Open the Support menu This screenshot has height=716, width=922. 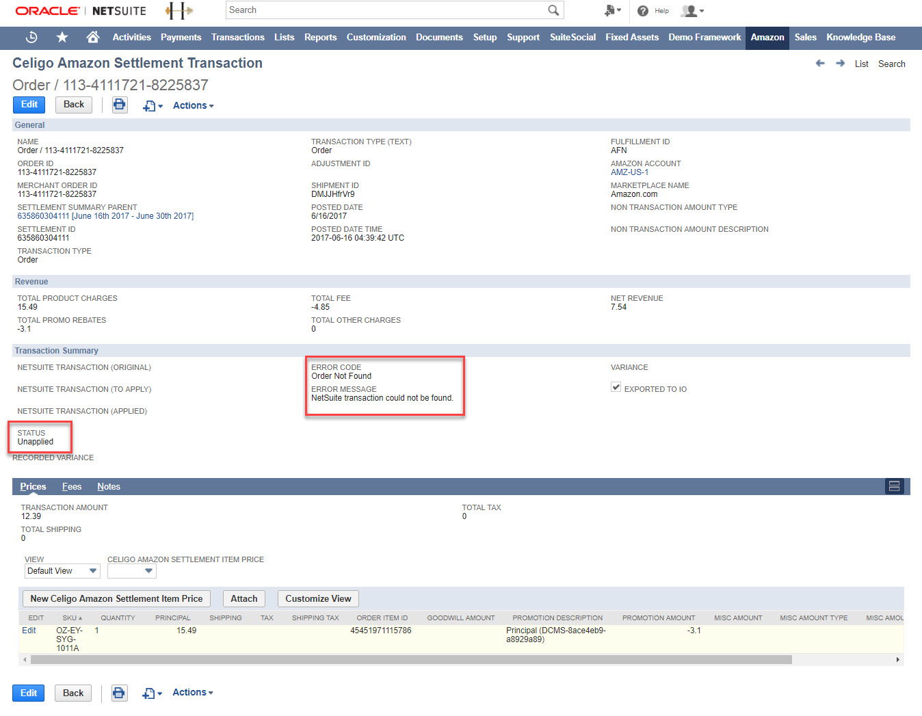click(523, 37)
